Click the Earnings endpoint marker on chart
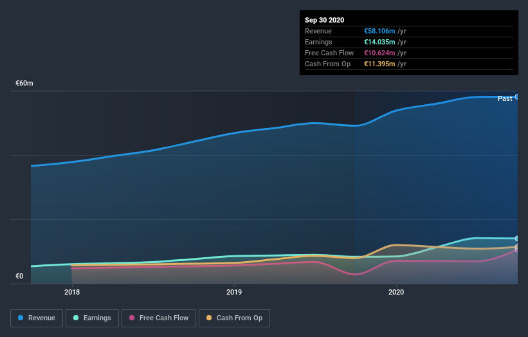 click(517, 239)
